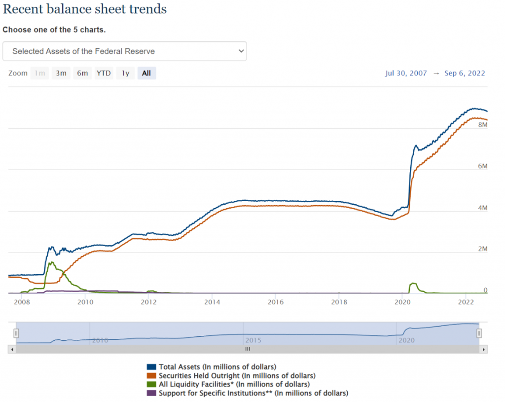505x402 pixels.
Task: Click the Jul 30, 2007 start date
Action: (x=405, y=73)
